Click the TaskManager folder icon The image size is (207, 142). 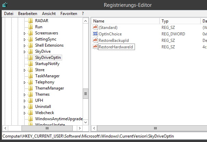pyautogui.click(x=31, y=76)
